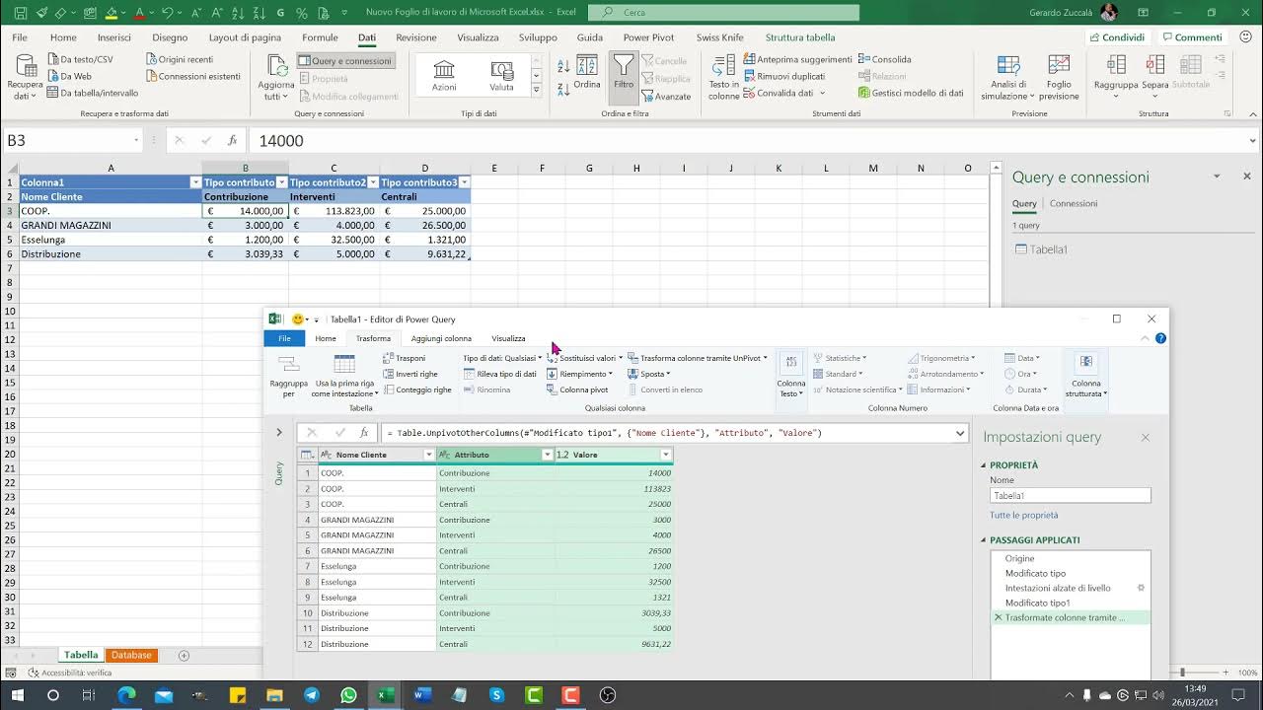Click Raggruppa per in Power Query

click(x=288, y=376)
